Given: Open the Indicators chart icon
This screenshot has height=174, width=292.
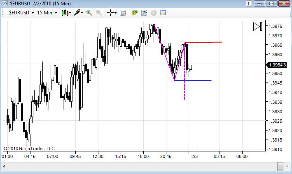Looking at the screenshot, I should tap(144, 13).
